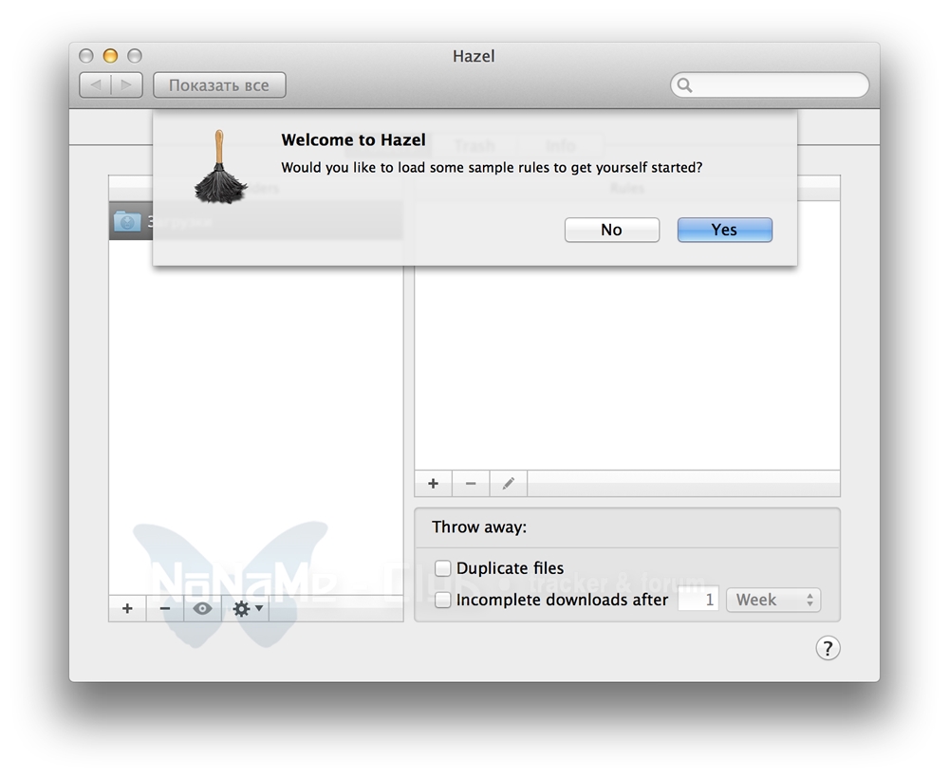Minimize the Hazel window
Image resolution: width=949 pixels, height=777 pixels.
[110, 56]
